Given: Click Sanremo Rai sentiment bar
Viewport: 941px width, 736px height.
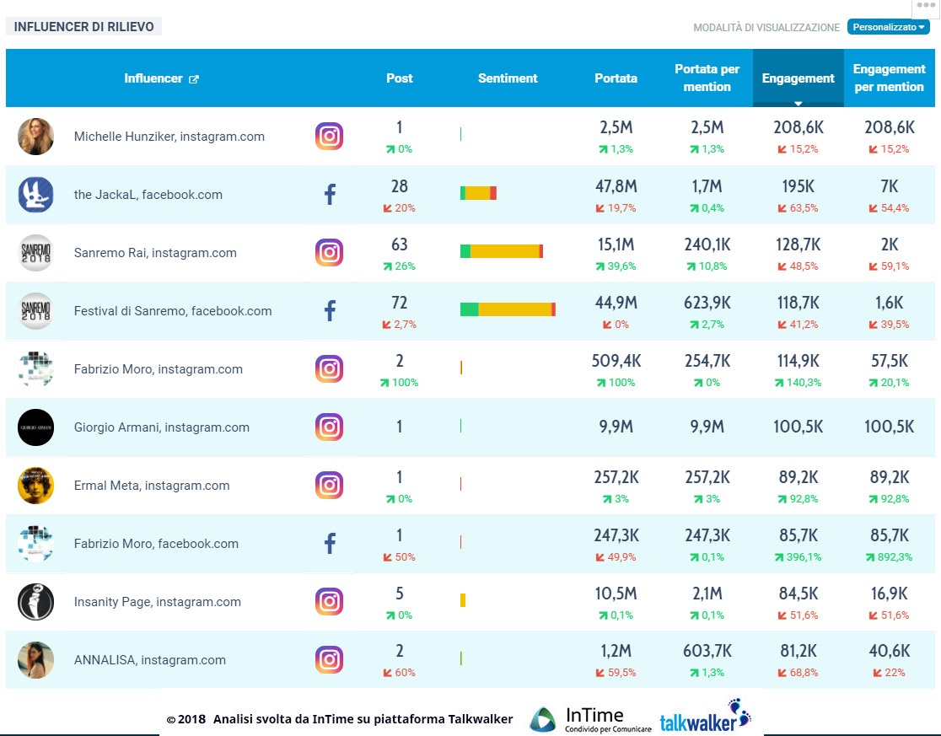Looking at the screenshot, I should point(502,251).
